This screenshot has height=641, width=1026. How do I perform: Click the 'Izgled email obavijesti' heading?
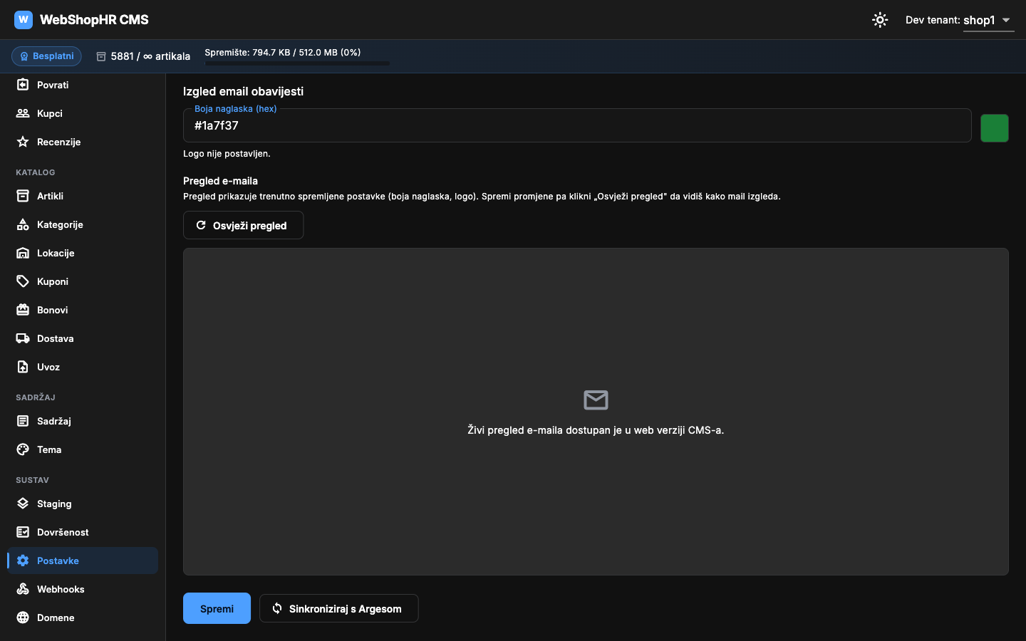tap(243, 91)
